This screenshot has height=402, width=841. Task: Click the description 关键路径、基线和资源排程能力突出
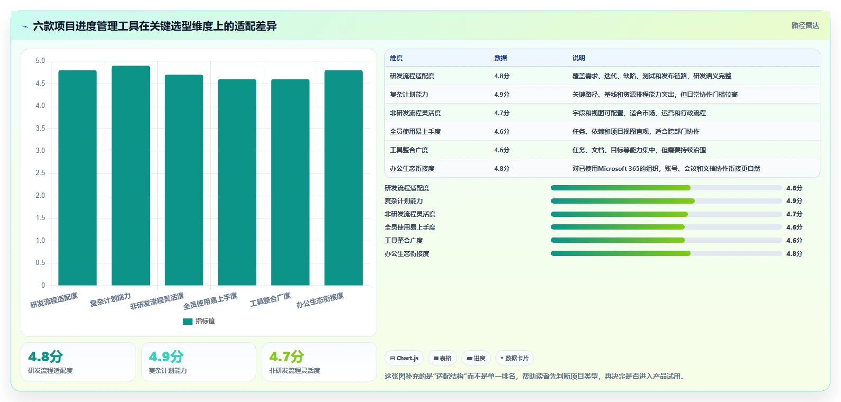click(x=655, y=95)
